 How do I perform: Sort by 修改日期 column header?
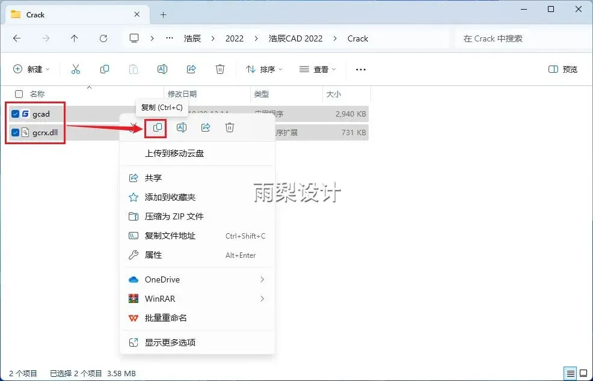[182, 94]
